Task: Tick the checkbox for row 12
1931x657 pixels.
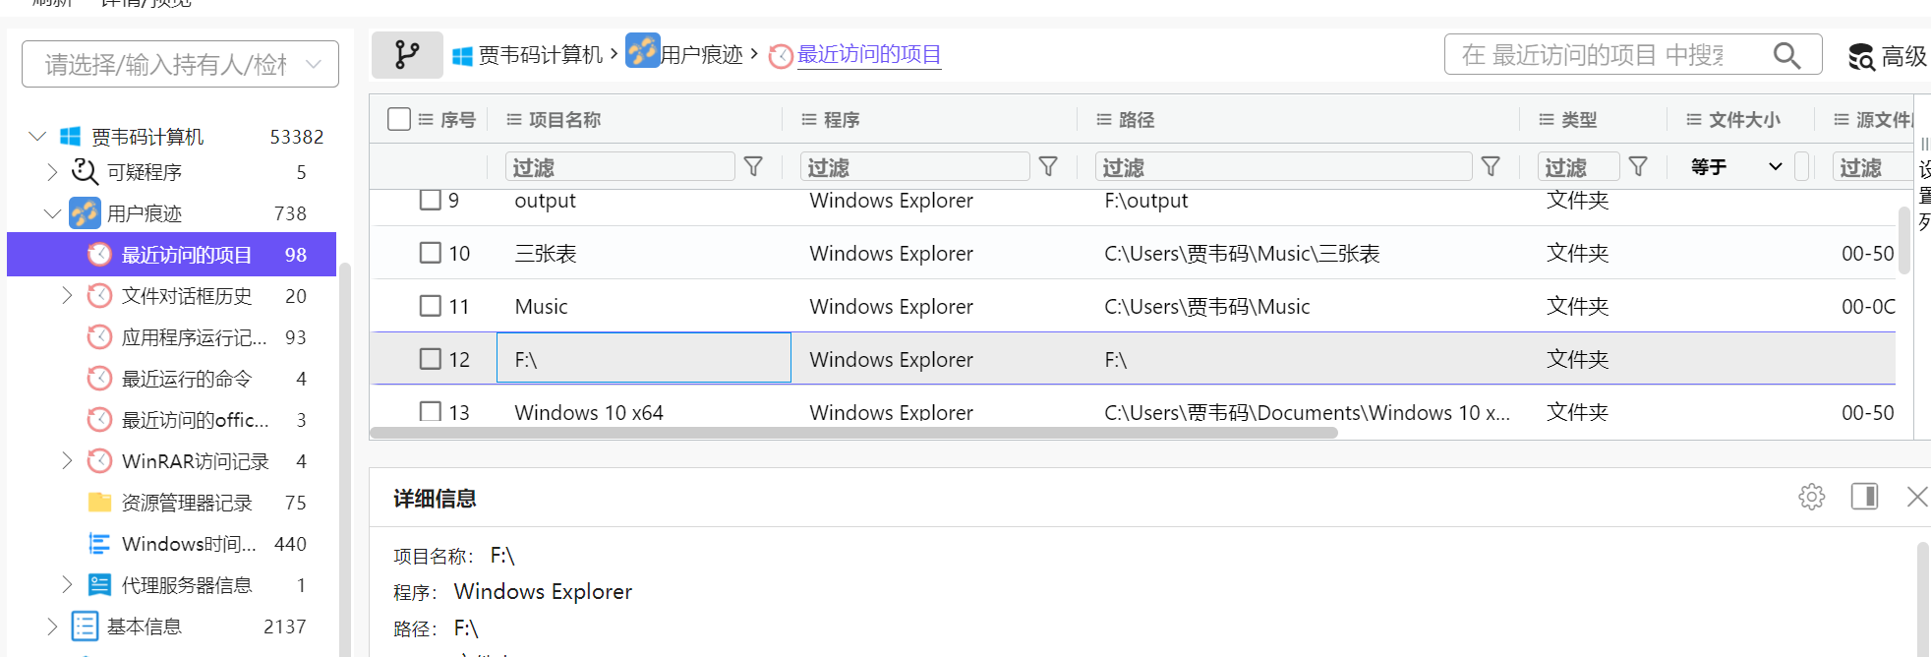Action: 430,359
